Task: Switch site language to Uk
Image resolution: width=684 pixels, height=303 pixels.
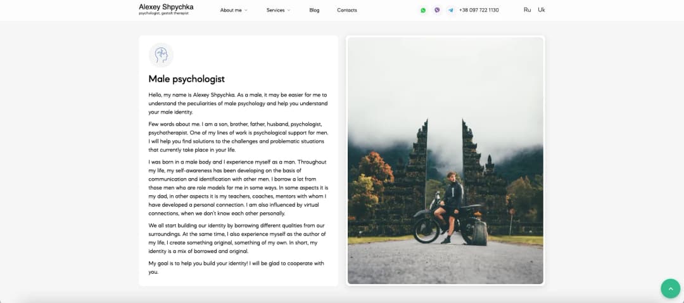Action: [541, 10]
